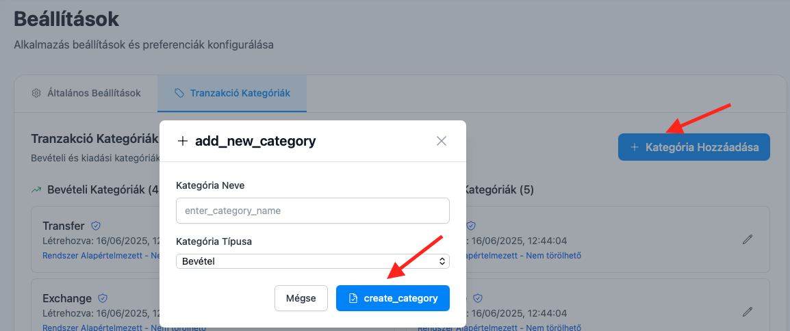Click the trend arrow icon by Bevételi Kategóriák

(x=36, y=189)
